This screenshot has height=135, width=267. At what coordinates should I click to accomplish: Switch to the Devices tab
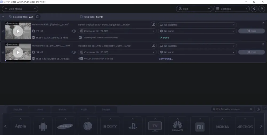(x=62, y=109)
